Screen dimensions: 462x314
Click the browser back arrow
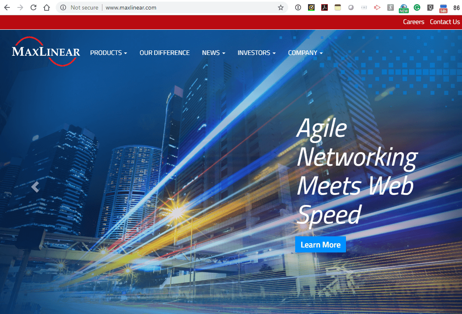click(x=7, y=7)
